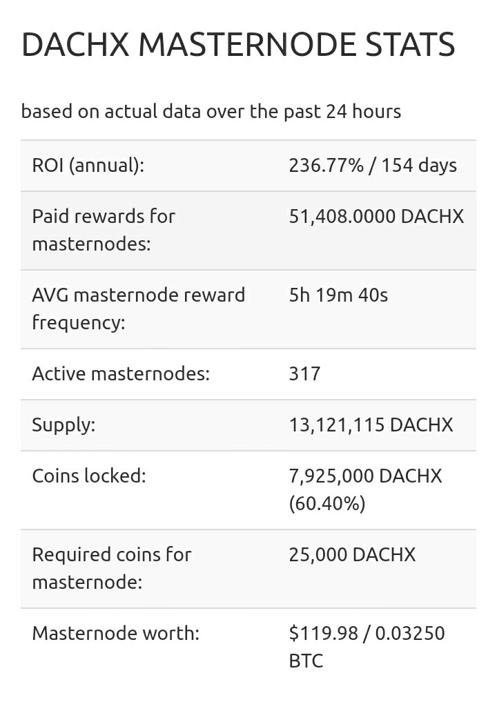Select the 'Paid rewards for masternodes' label
The width and height of the screenshot is (497, 720).
(x=104, y=230)
